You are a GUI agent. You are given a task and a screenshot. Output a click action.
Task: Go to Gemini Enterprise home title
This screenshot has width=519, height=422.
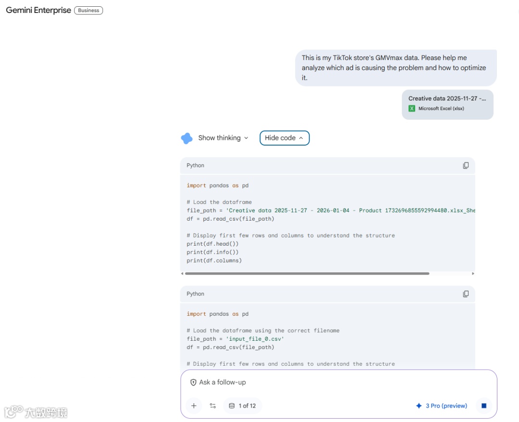[38, 10]
